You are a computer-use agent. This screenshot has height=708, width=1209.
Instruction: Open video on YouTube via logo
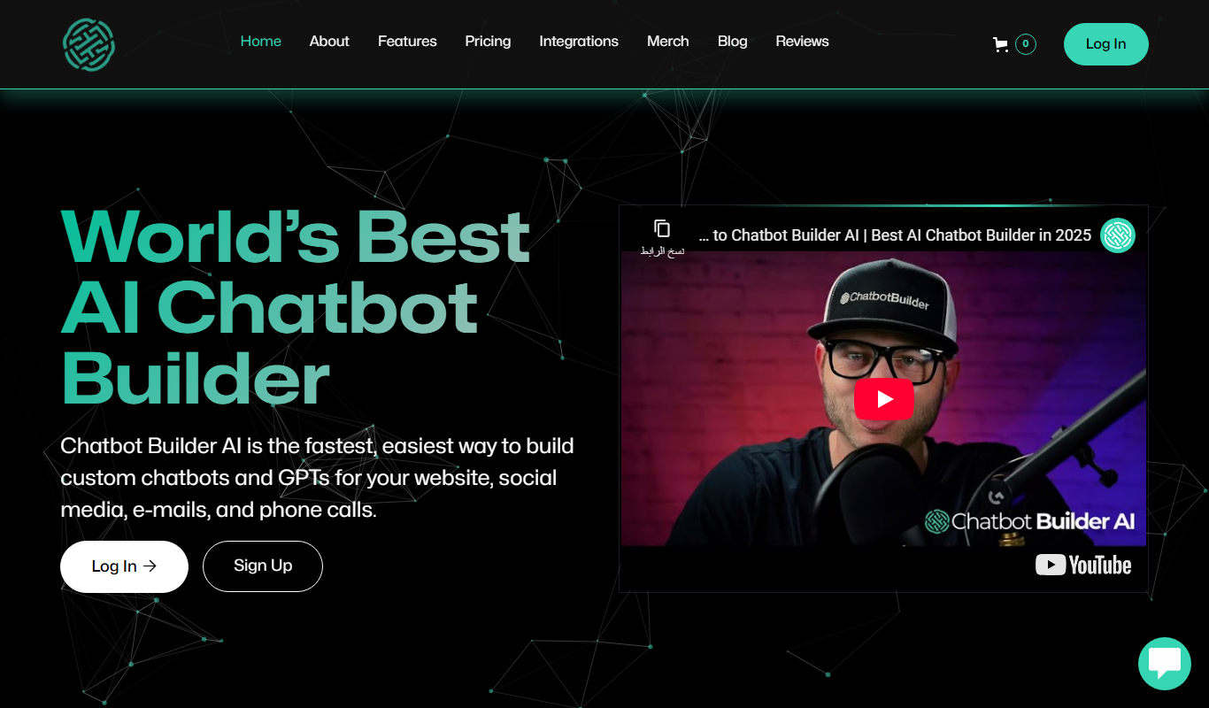point(1083,565)
